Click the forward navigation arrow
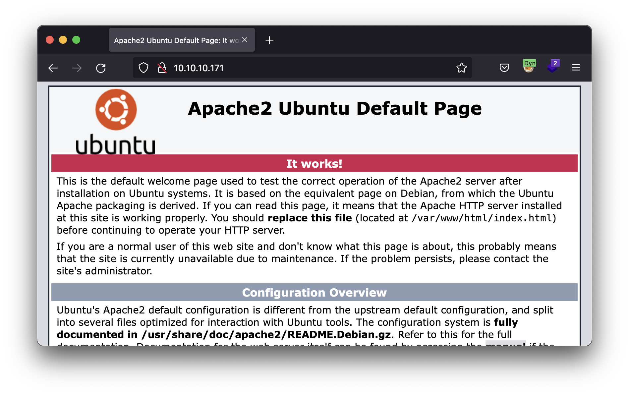The image size is (629, 395). pos(77,68)
